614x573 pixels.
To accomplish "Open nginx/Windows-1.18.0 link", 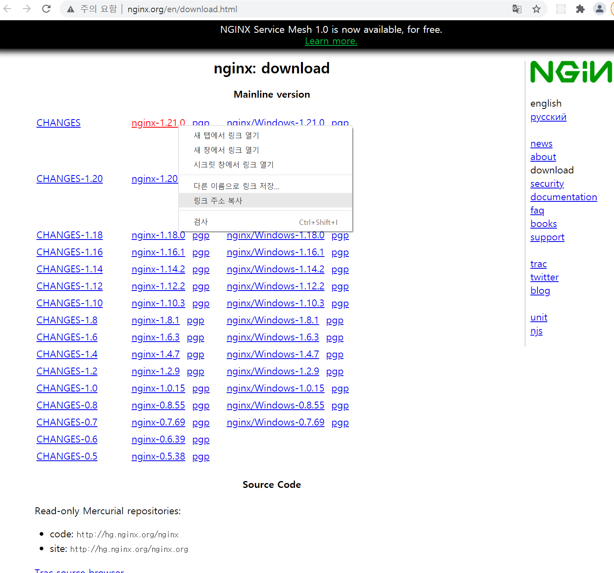I will point(275,235).
